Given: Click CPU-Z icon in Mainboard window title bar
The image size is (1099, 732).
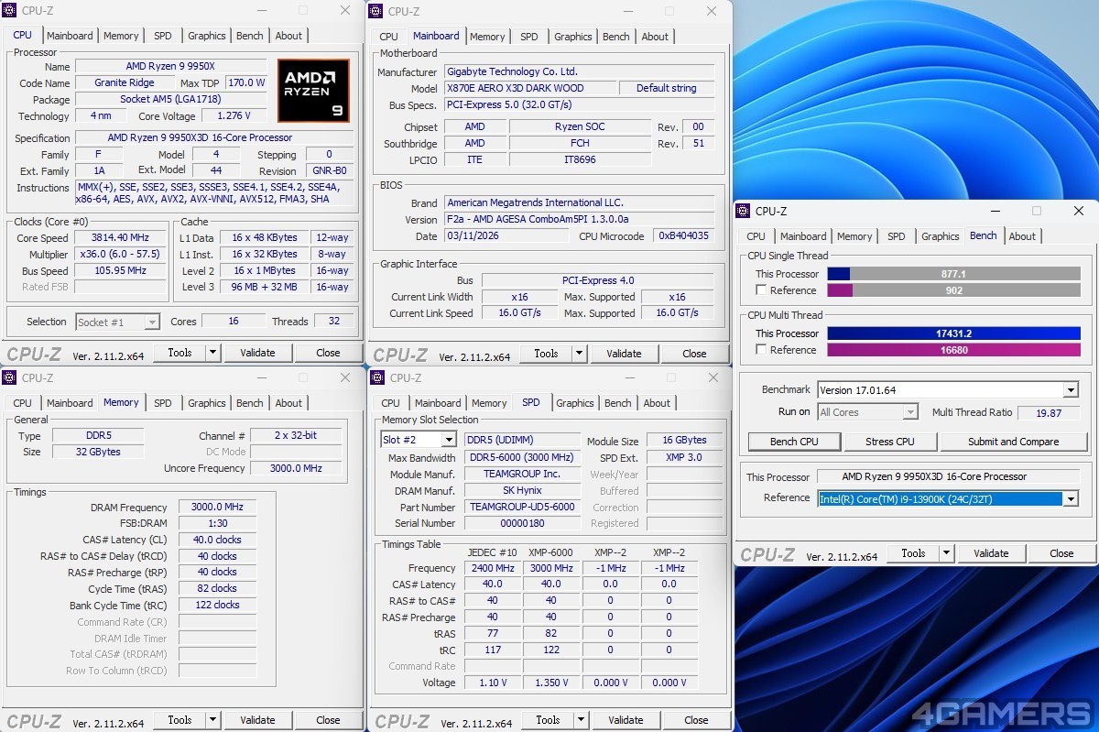Looking at the screenshot, I should pyautogui.click(x=377, y=11).
